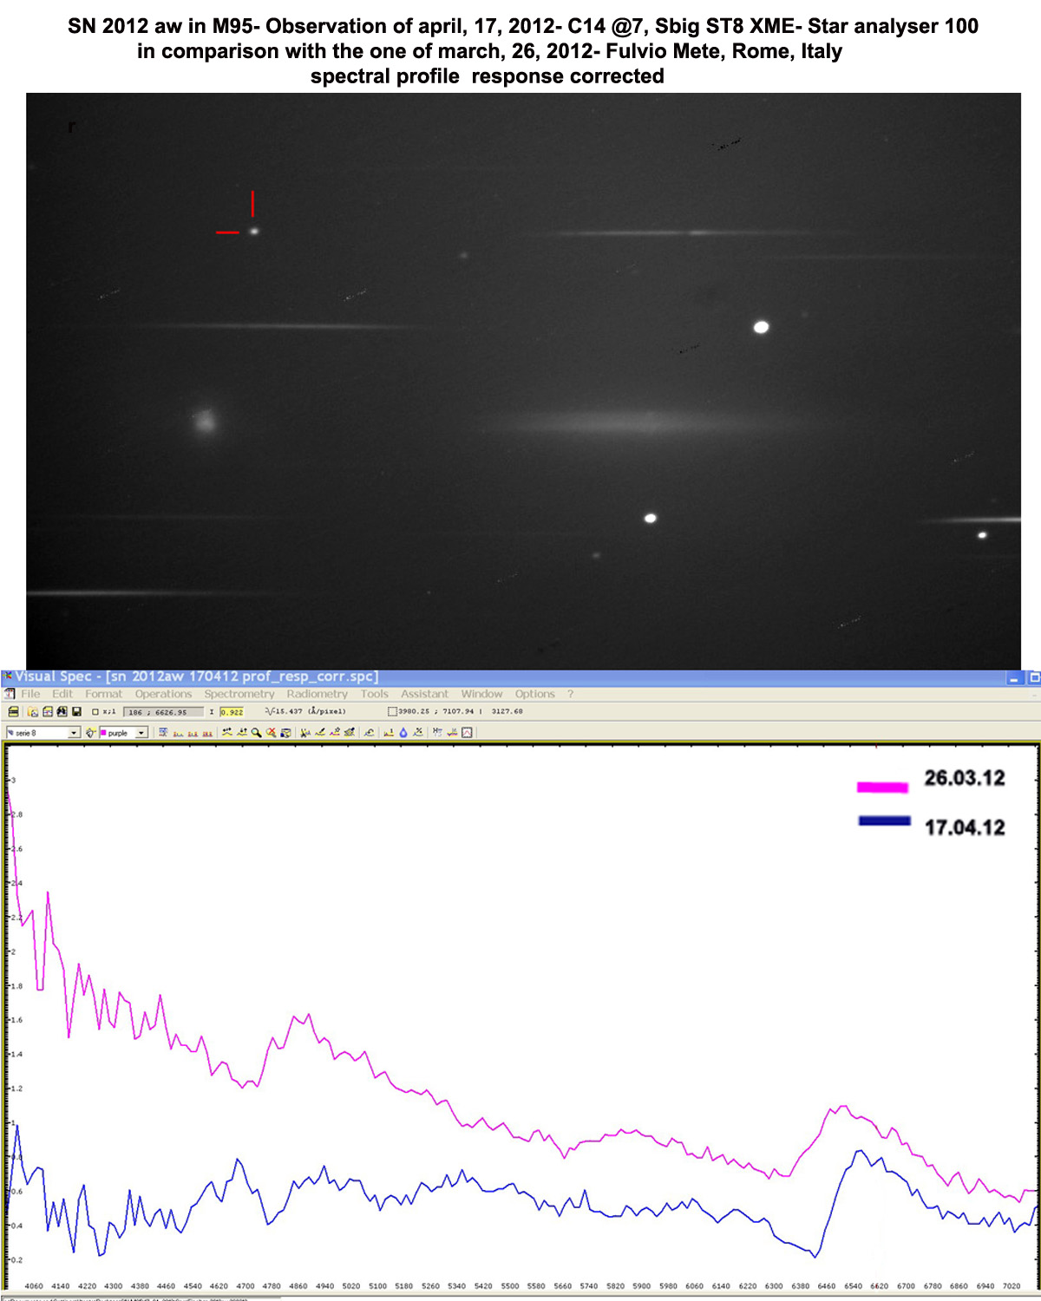Click the blue pen over spectrum icon
This screenshot has width=1041, height=1301.
point(320,732)
